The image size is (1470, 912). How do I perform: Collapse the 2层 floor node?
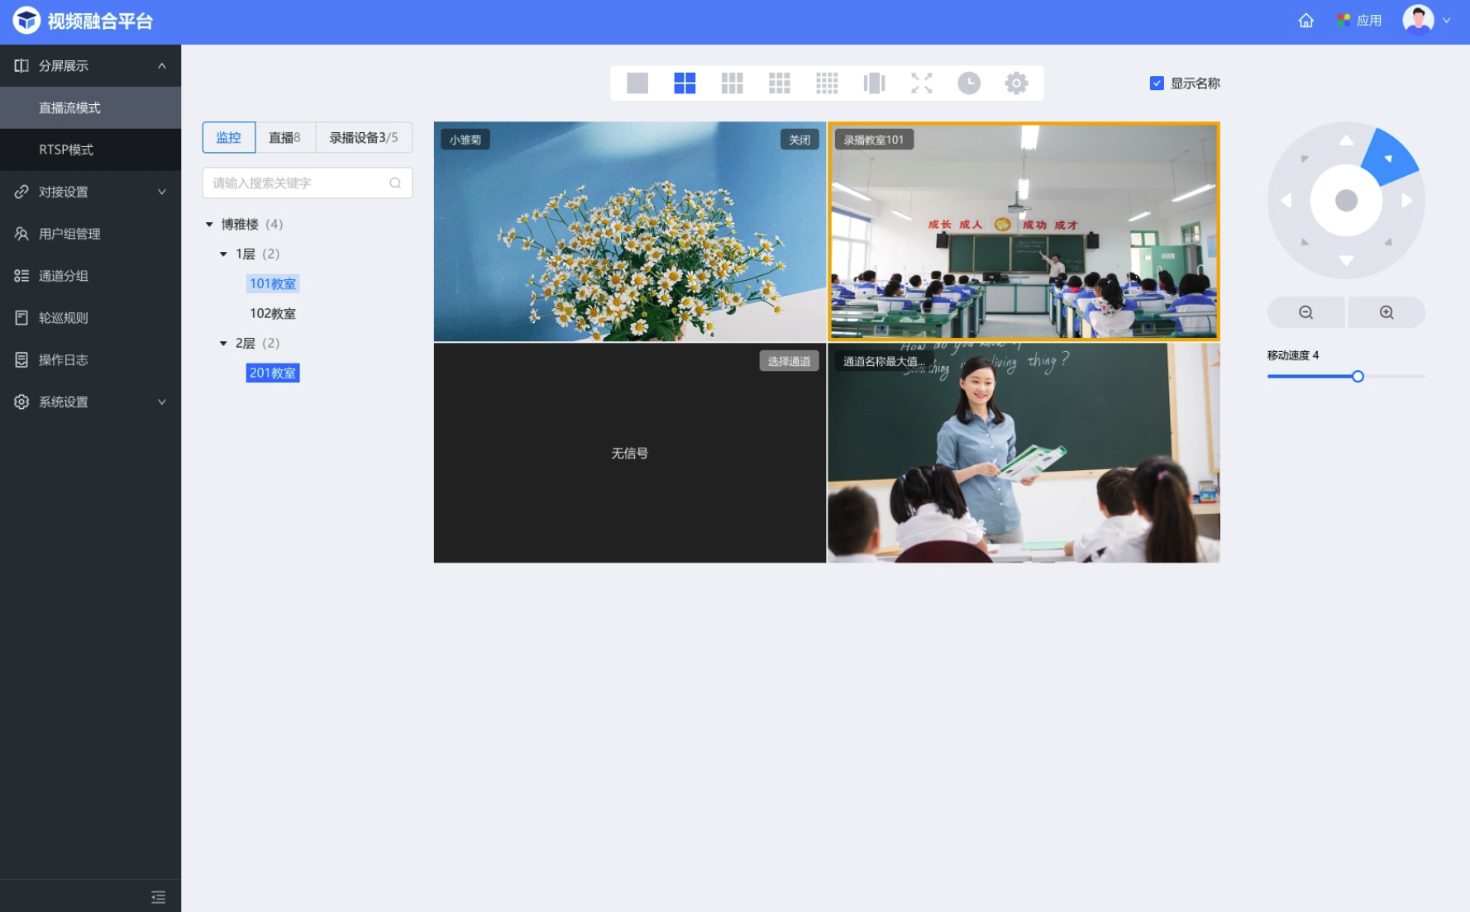(x=223, y=344)
